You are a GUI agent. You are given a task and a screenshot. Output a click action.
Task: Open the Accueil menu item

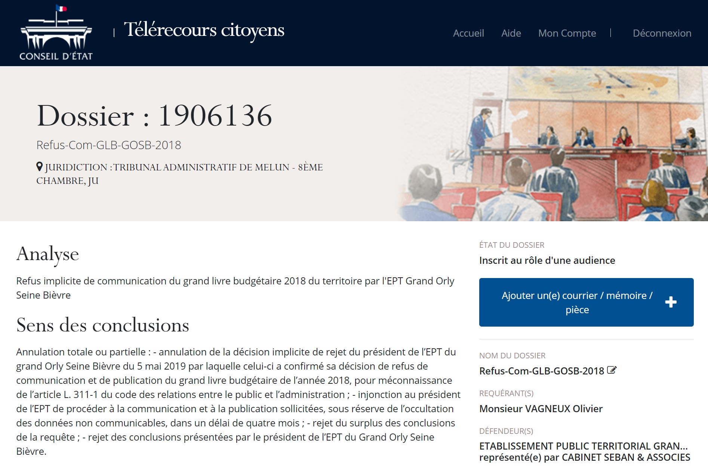click(468, 33)
